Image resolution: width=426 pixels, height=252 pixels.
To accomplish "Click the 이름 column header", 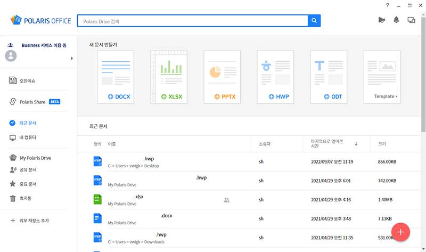I will (x=112, y=144).
